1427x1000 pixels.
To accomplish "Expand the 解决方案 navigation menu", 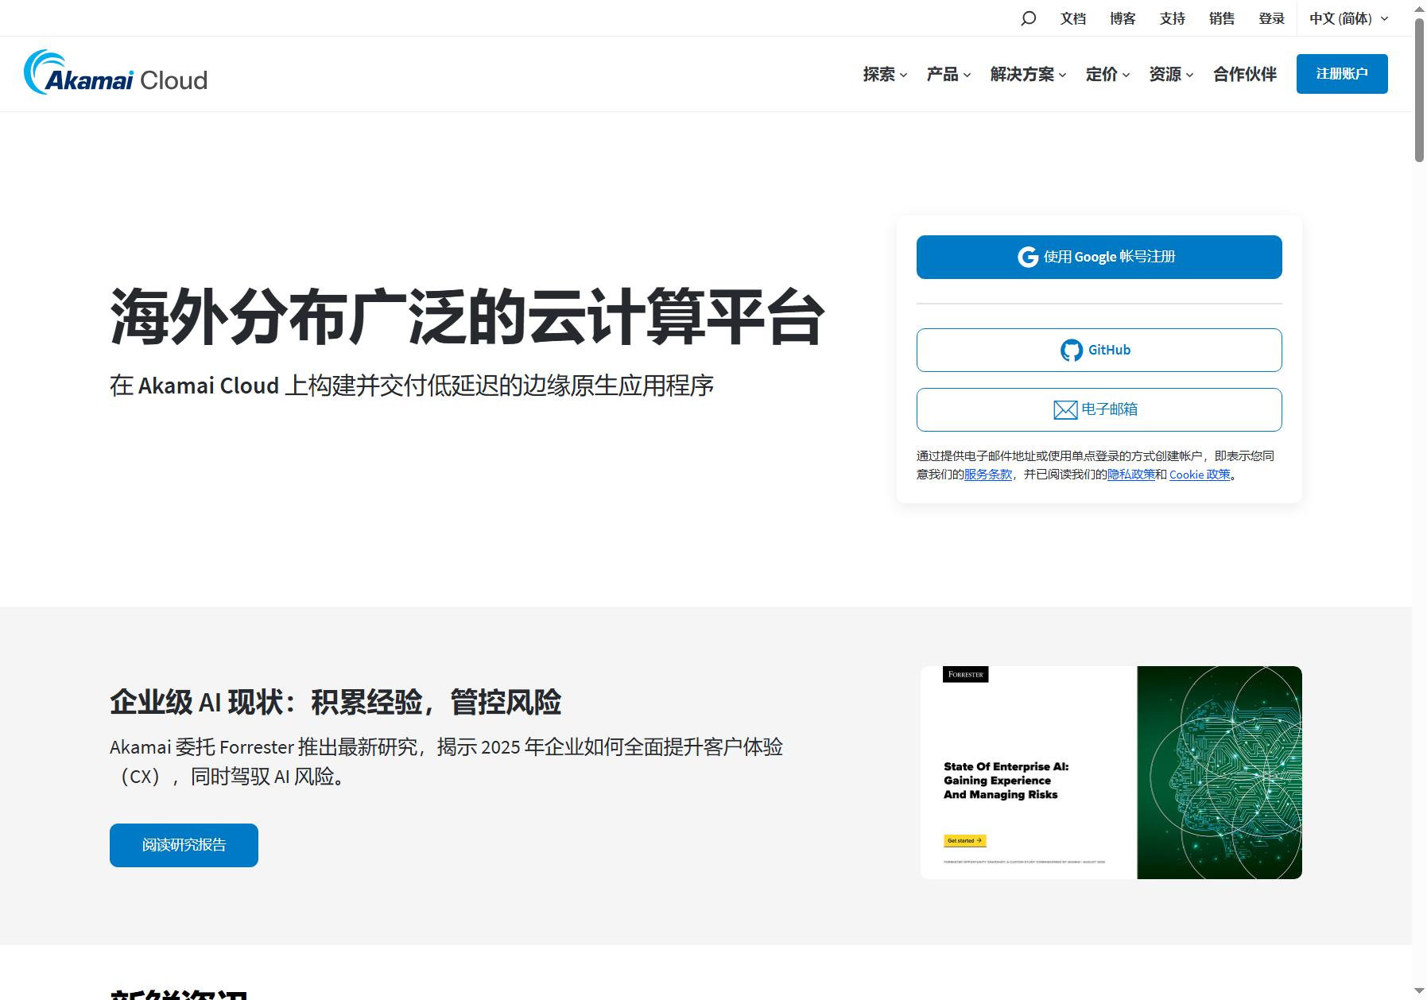I will 1028,74.
